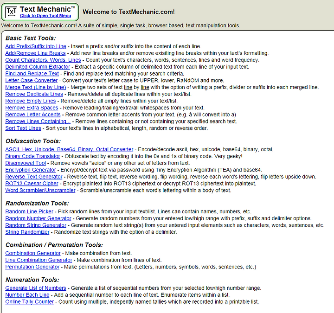Go to Find and Replace Text

(32, 73)
